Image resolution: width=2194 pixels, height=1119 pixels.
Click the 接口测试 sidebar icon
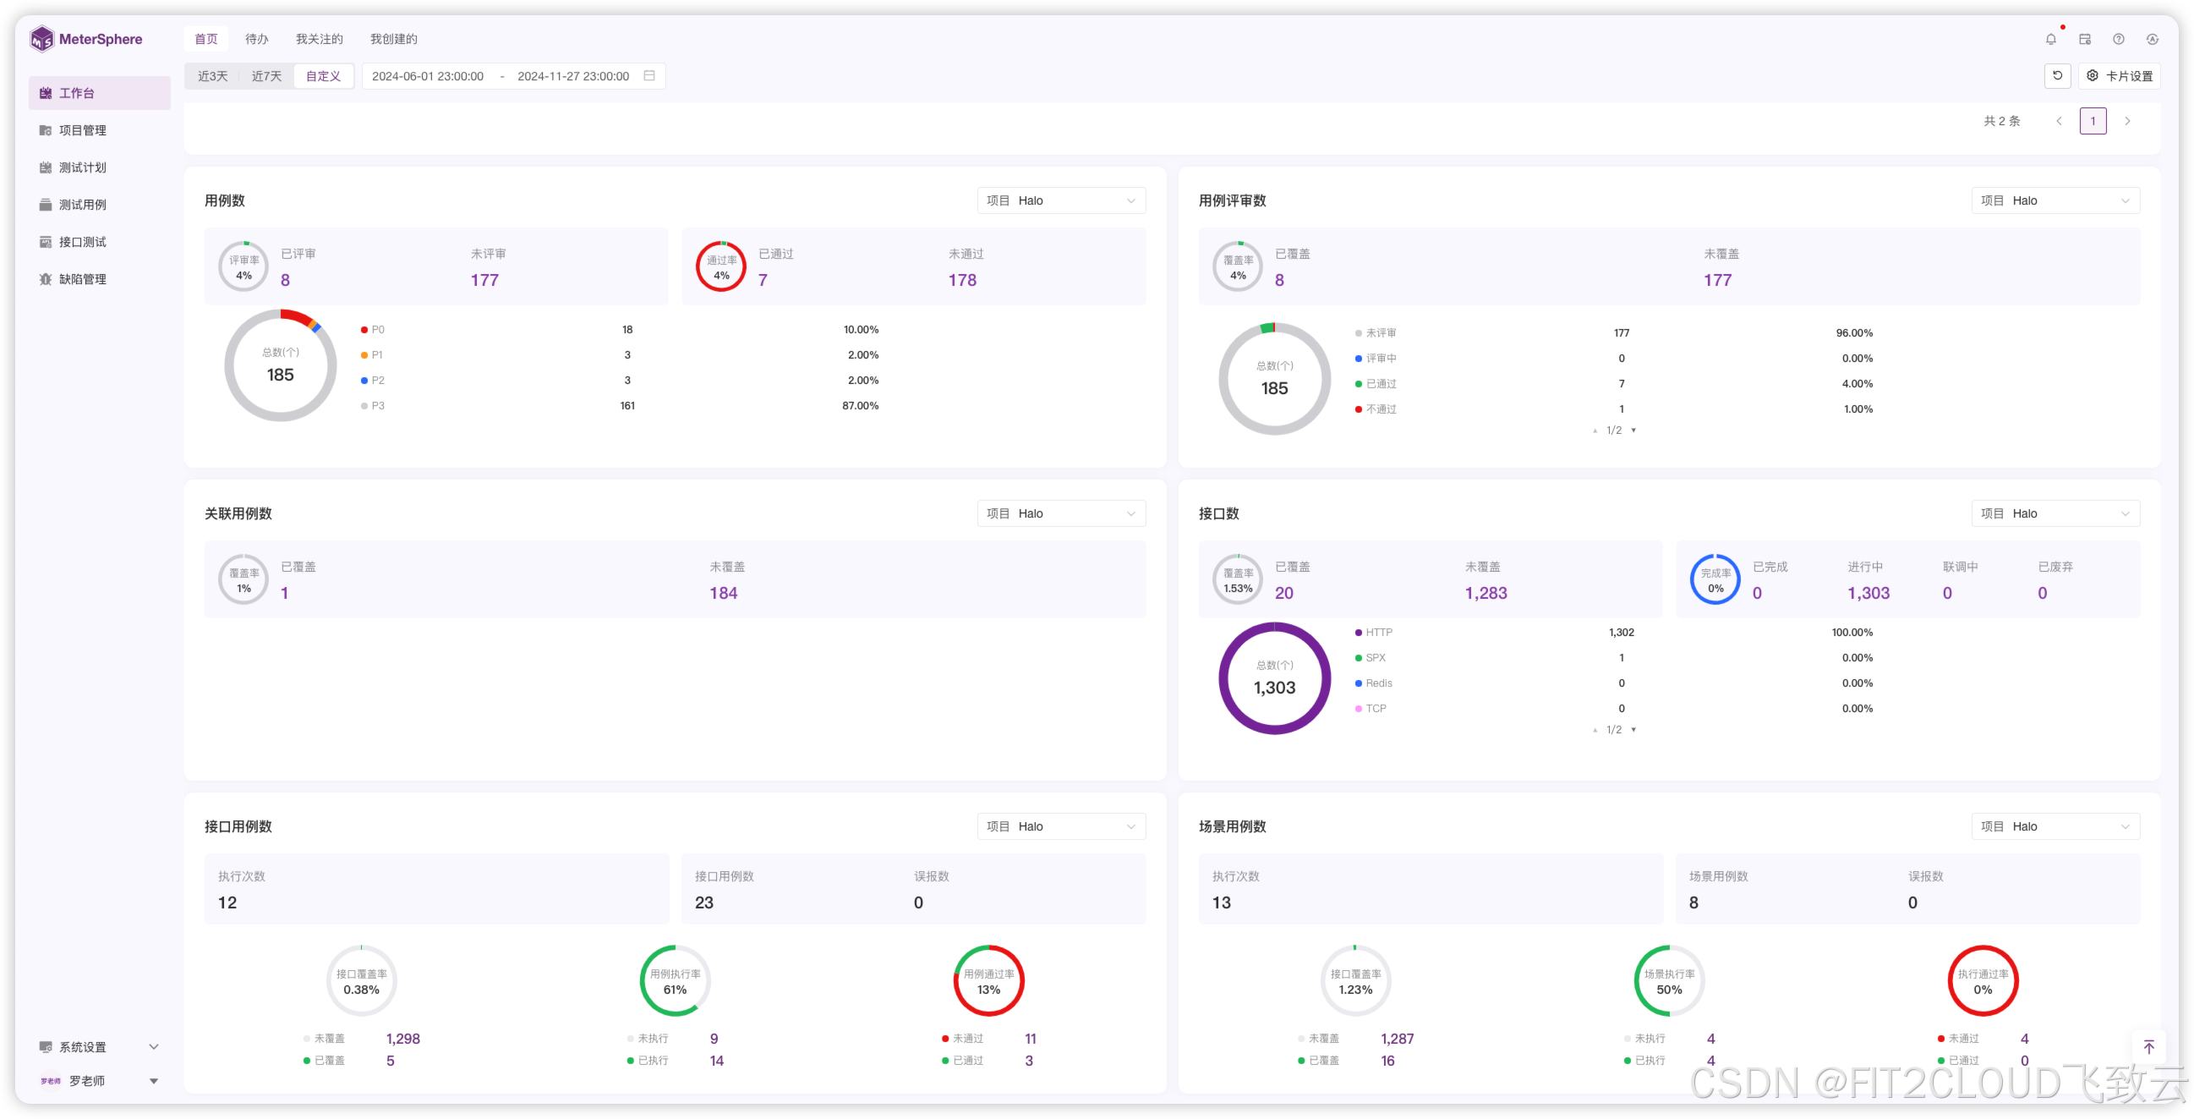(45, 242)
